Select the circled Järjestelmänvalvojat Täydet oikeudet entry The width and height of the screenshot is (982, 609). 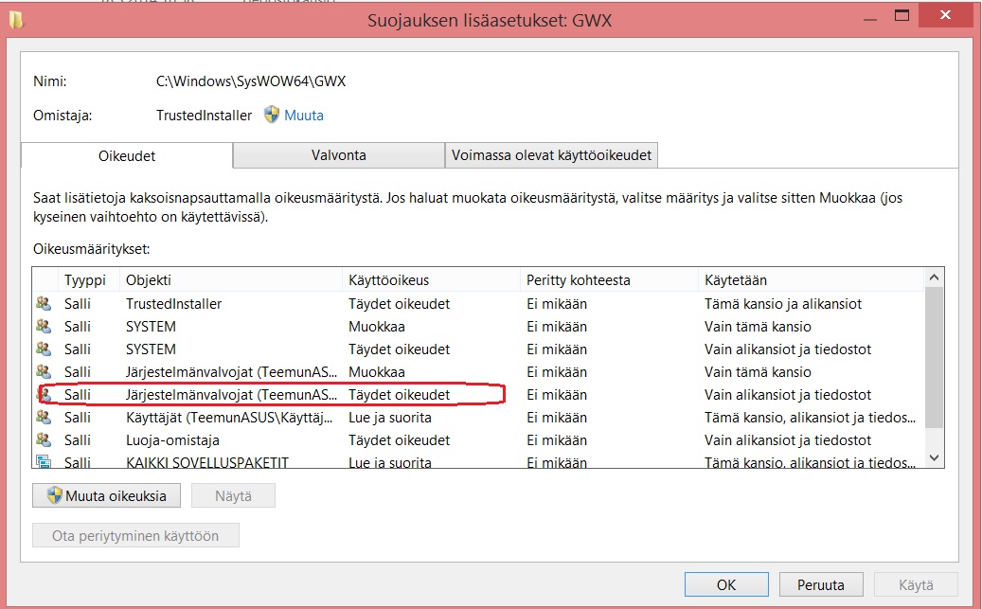(231, 395)
